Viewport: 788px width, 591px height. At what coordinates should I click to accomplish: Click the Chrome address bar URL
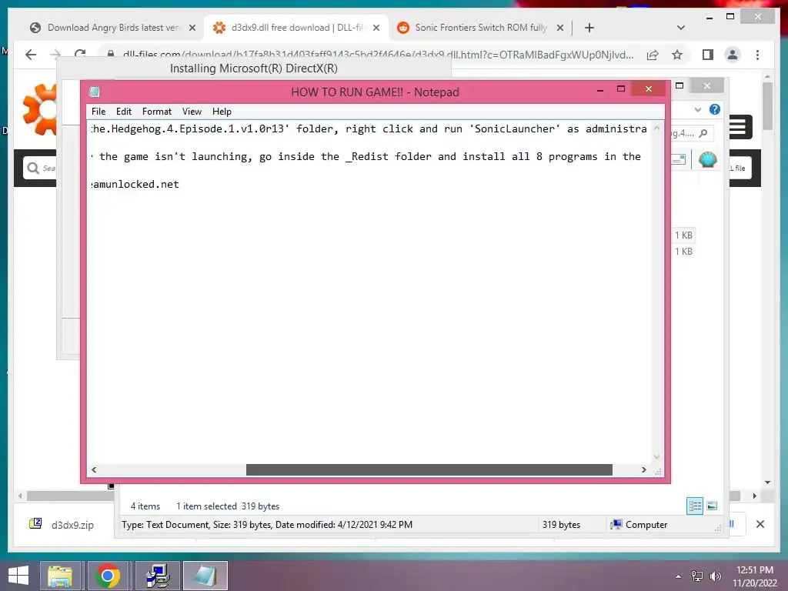pyautogui.click(x=378, y=55)
